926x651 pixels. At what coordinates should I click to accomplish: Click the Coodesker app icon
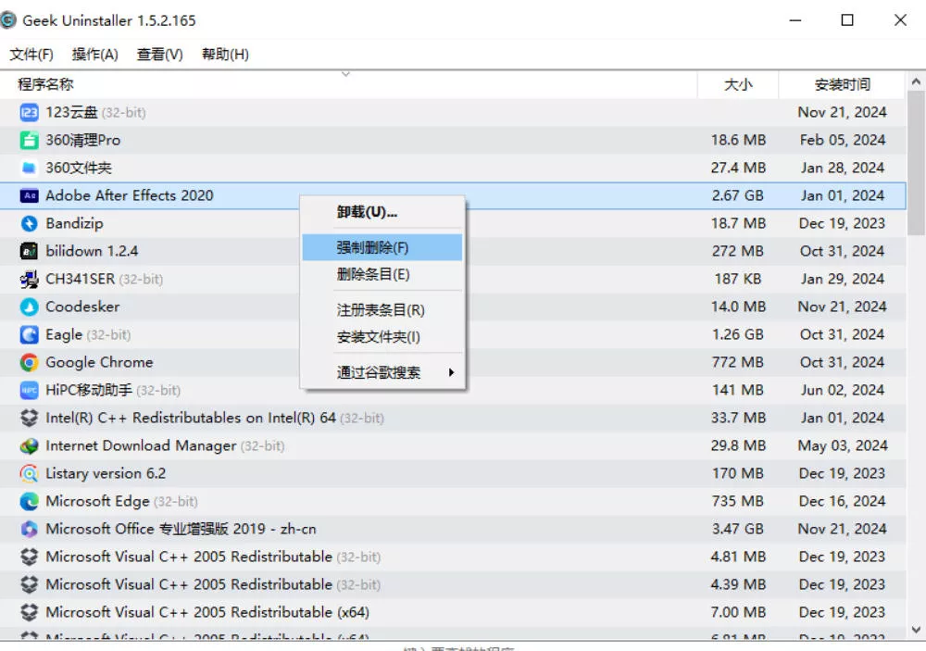pyautogui.click(x=29, y=307)
